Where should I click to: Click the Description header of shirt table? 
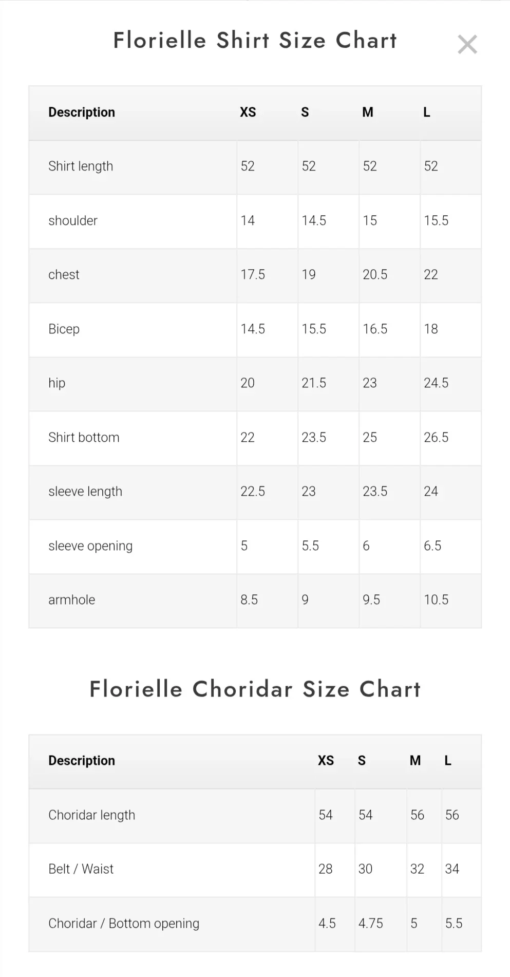click(x=82, y=112)
